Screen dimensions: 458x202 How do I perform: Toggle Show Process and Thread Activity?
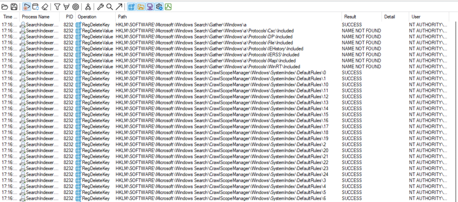[159, 7]
